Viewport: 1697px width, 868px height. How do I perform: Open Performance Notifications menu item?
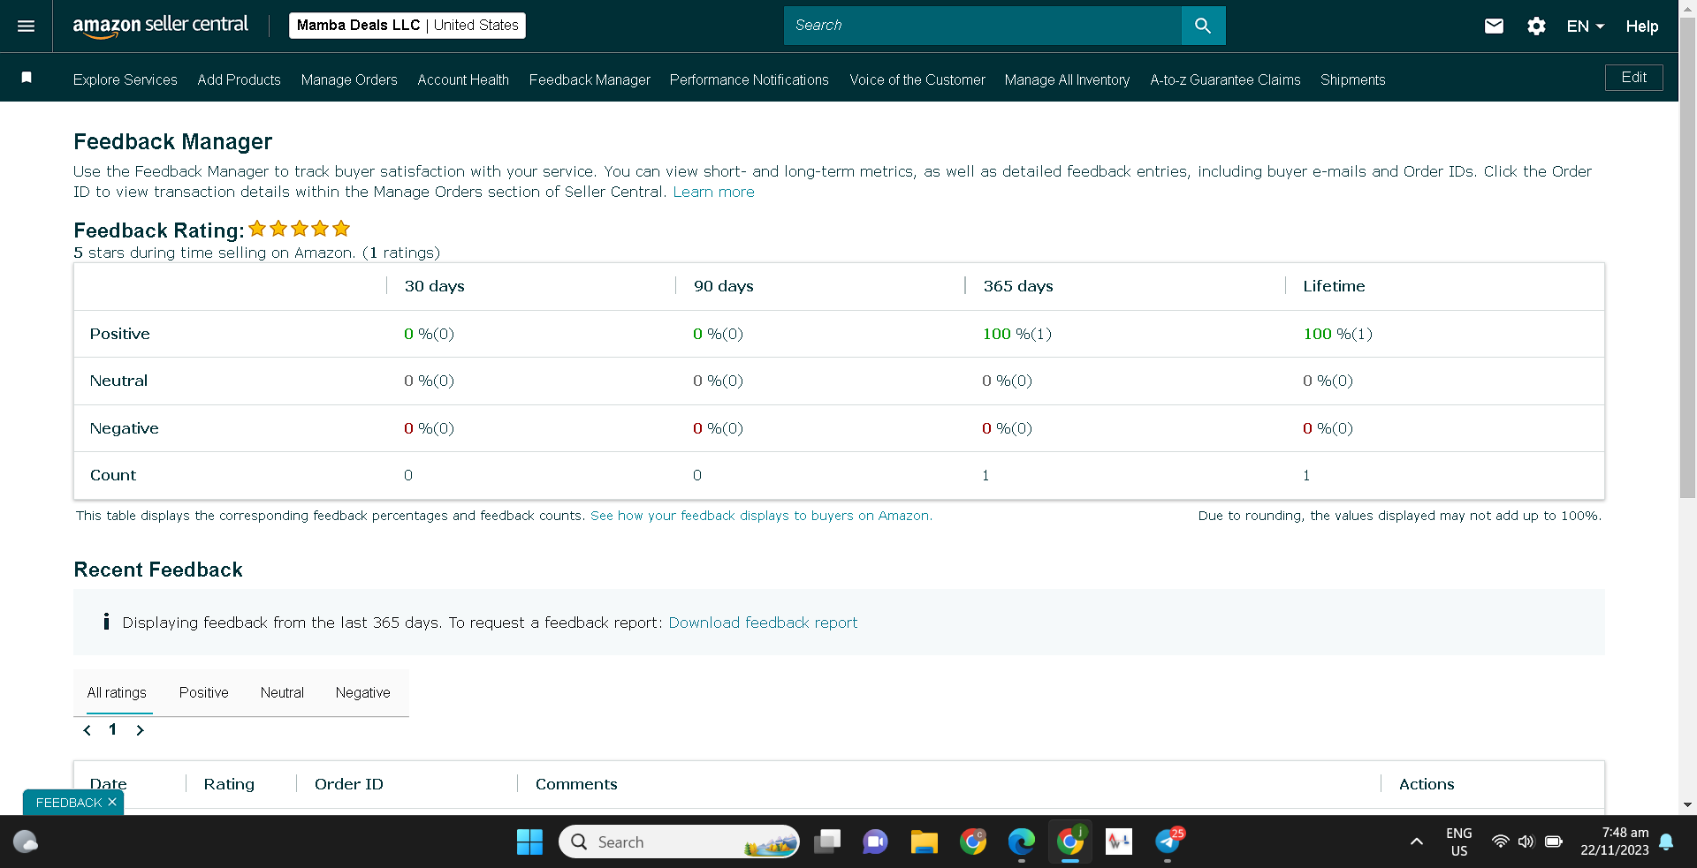coord(750,79)
